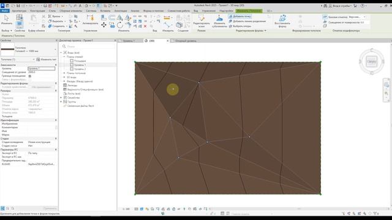The image size is (392, 220).
Task: Open Level 2 floor plan in browser
Action: click(80, 69)
